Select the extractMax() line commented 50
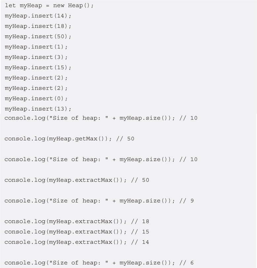This screenshot has width=257, height=268. coord(77,180)
